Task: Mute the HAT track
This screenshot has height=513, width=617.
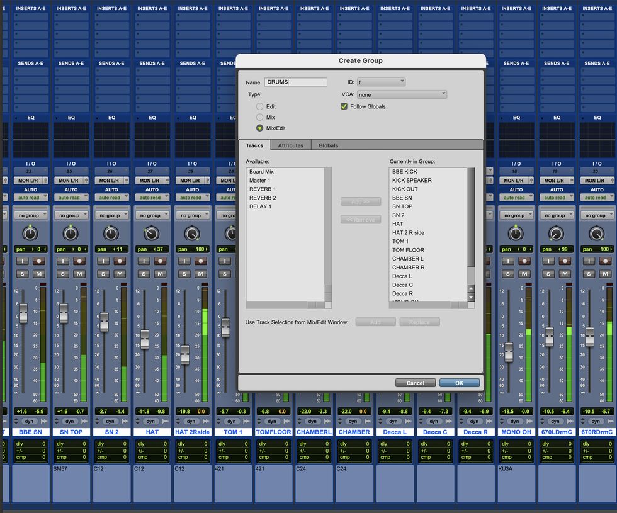Action: [160, 274]
